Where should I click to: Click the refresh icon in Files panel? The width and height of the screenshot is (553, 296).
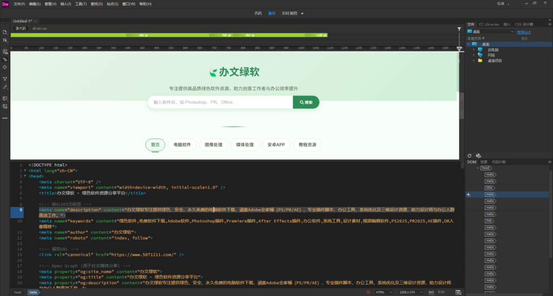coord(469,156)
